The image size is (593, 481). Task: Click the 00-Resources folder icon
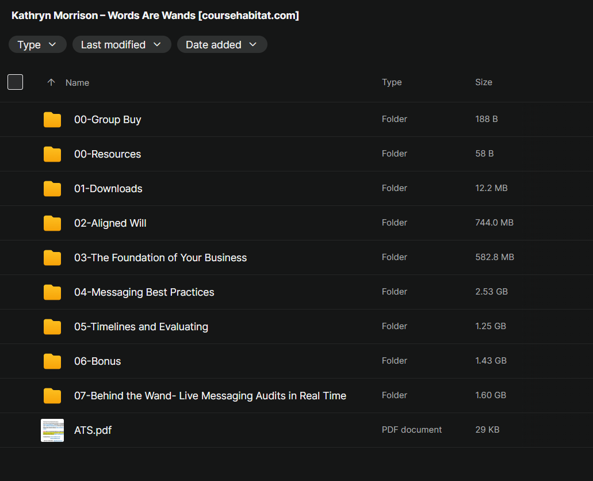[52, 154]
